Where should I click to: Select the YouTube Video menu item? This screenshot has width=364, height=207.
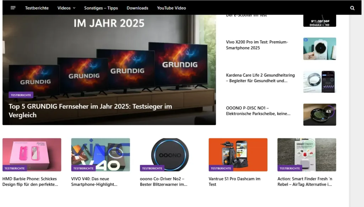pos(171,7)
